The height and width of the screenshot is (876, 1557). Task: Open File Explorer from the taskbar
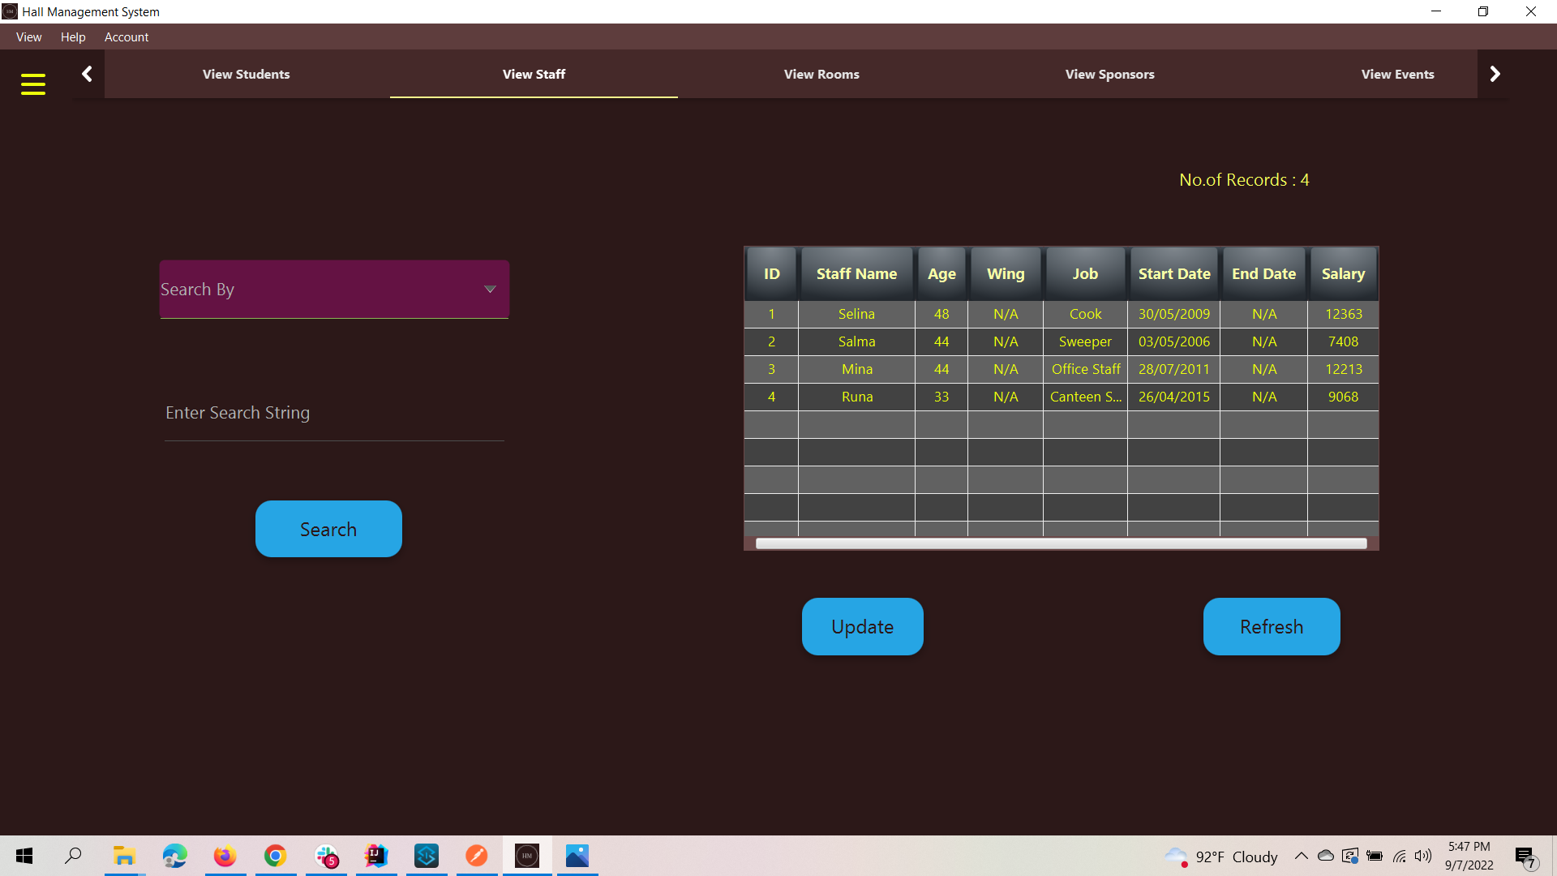[x=123, y=856]
